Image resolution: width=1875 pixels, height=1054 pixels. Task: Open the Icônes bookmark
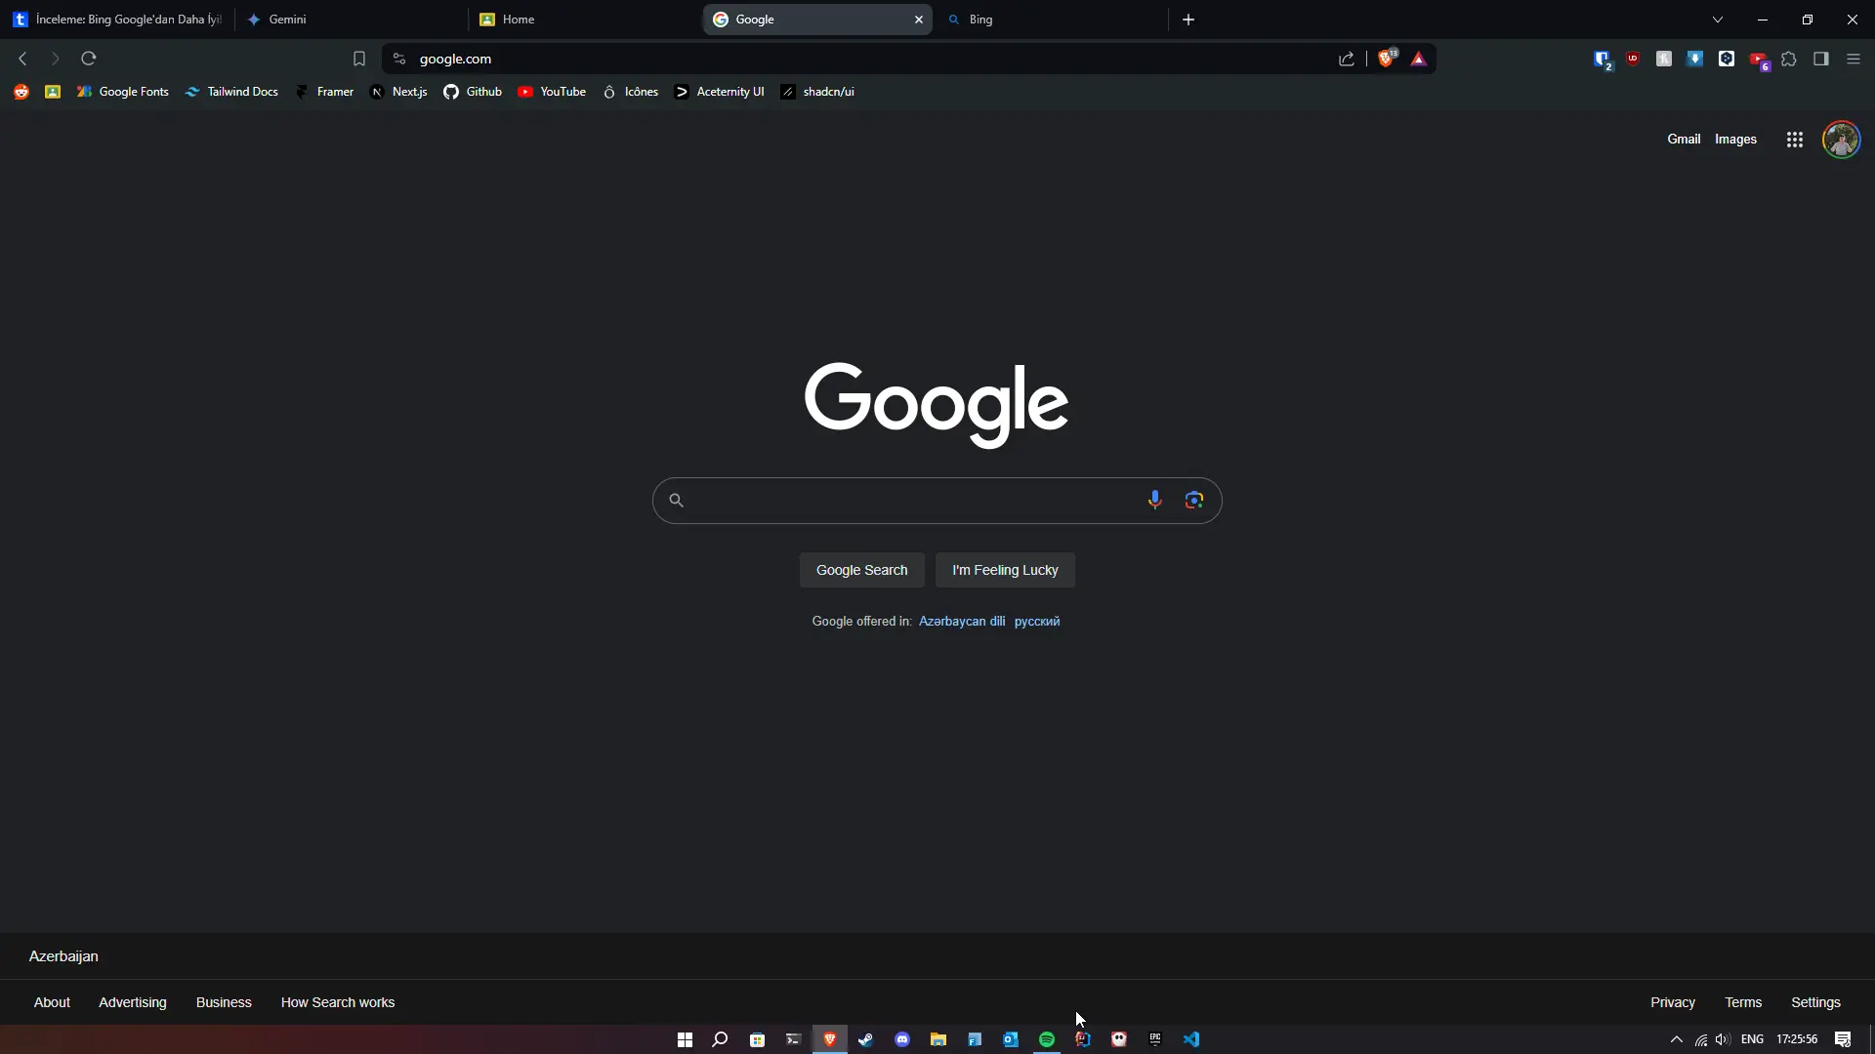[630, 92]
